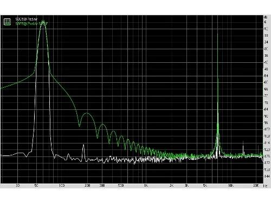Select the white trace legend label
This screenshot has height=203, width=271.
pyautogui.click(x=27, y=19)
